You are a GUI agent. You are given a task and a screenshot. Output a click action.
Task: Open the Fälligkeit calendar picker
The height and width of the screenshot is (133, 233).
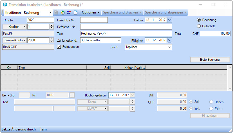click(169, 40)
